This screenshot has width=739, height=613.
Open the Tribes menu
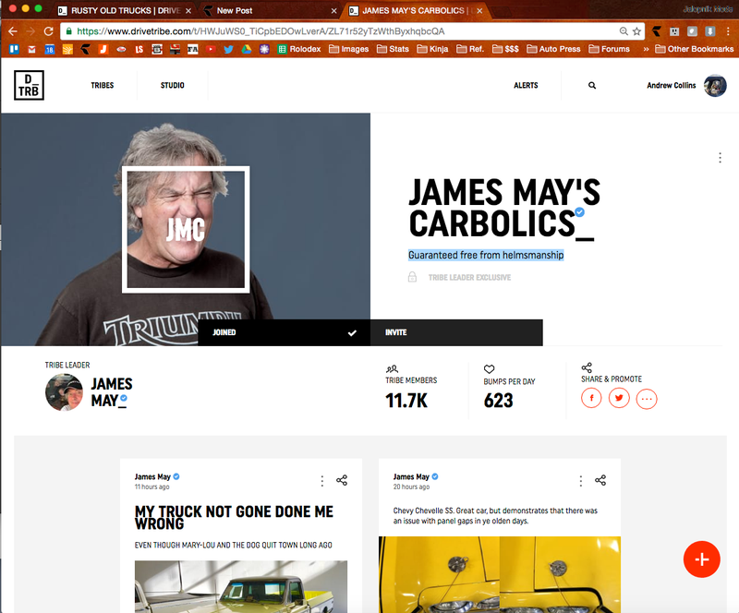click(x=103, y=85)
